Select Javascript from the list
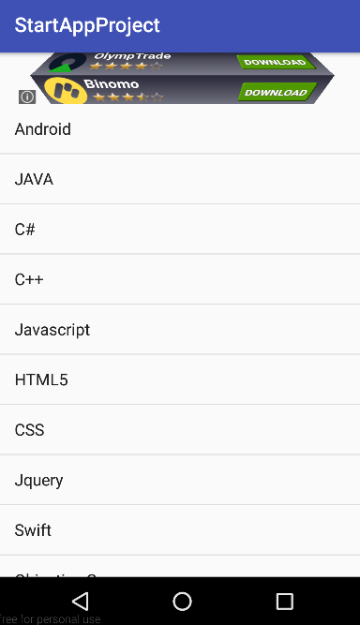 pyautogui.click(x=180, y=330)
